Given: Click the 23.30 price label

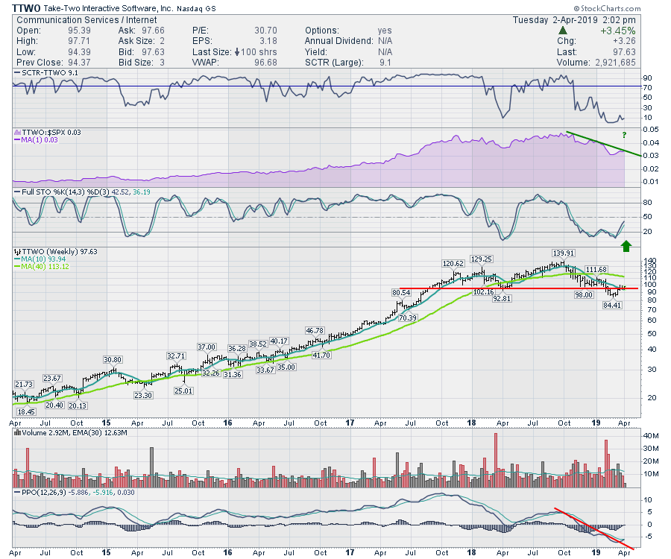Looking at the screenshot, I should [143, 396].
